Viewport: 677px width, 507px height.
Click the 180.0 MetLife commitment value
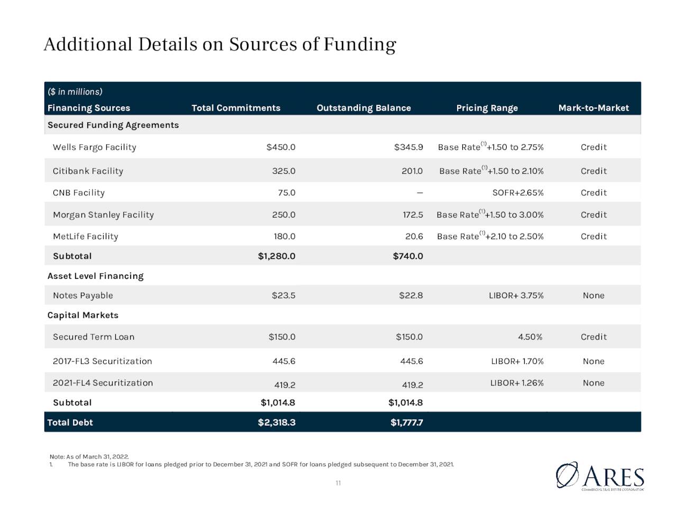(x=285, y=237)
